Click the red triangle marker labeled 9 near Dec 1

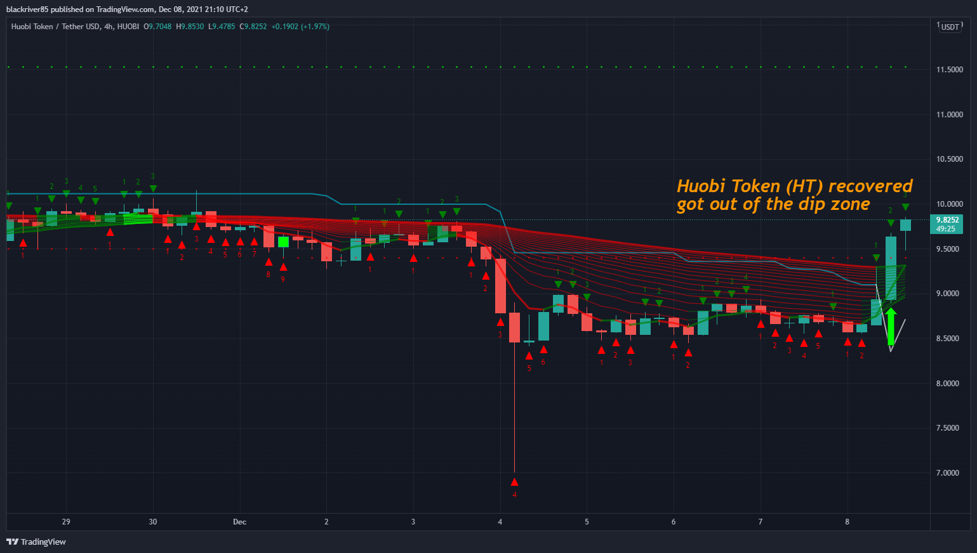pyautogui.click(x=283, y=267)
